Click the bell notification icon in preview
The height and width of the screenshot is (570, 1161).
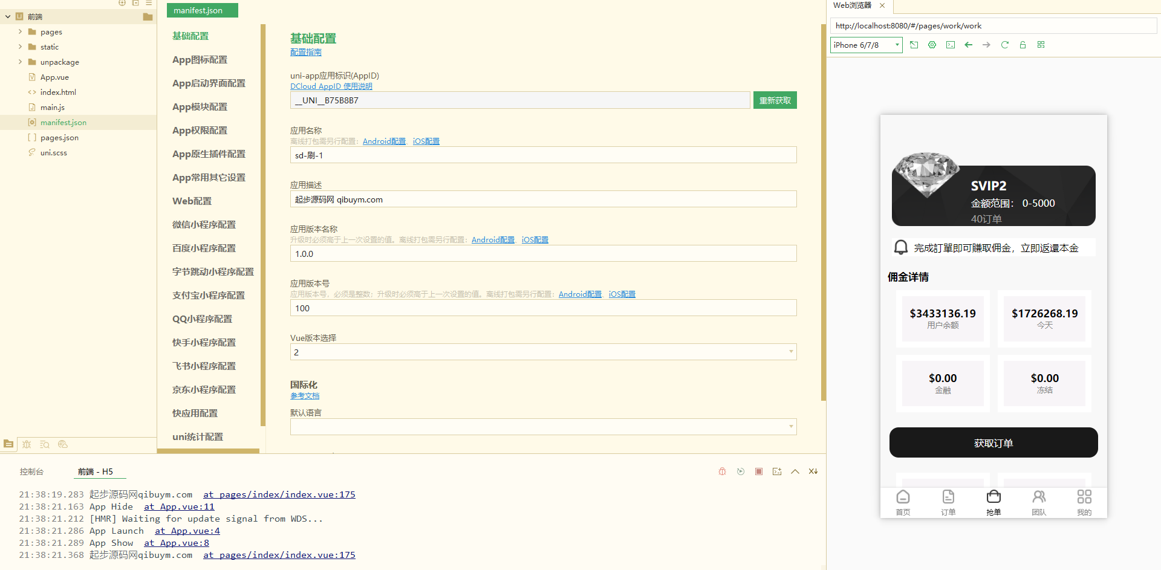pos(901,247)
